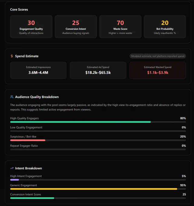The width and height of the screenshot is (194, 206).
Task: Click the '$18.2k–$65.5k' ad spend value
Action: (x=98, y=72)
